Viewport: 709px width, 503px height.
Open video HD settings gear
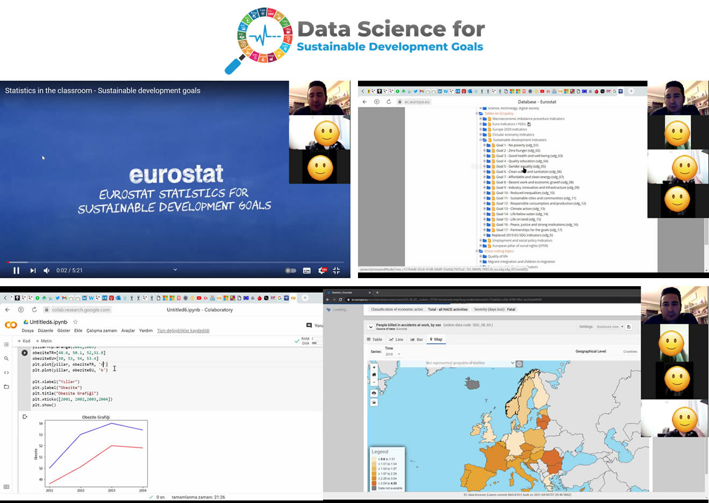(322, 270)
